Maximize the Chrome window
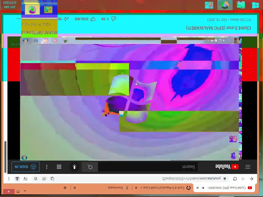 18,191
